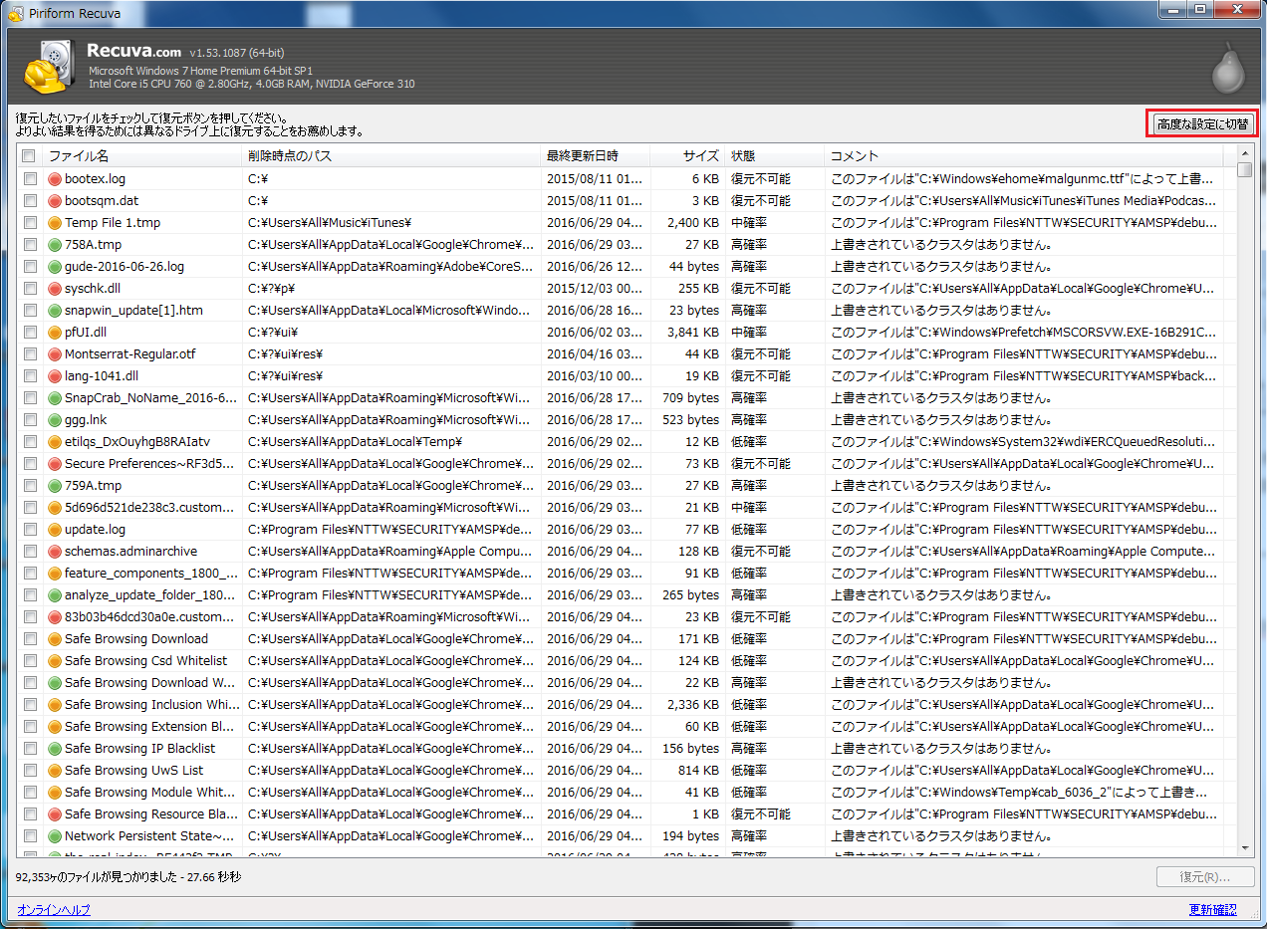Click the green status icon for 759A.tmp
This screenshot has height=929, width=1267.
(55, 486)
